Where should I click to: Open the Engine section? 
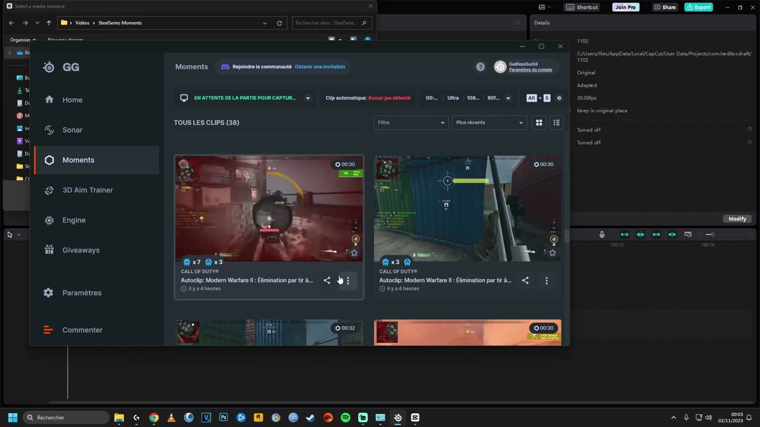tap(97, 220)
